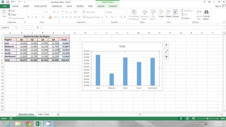Toggle Bold formatting button
Screen dimensions: 226x127
(28, 17)
